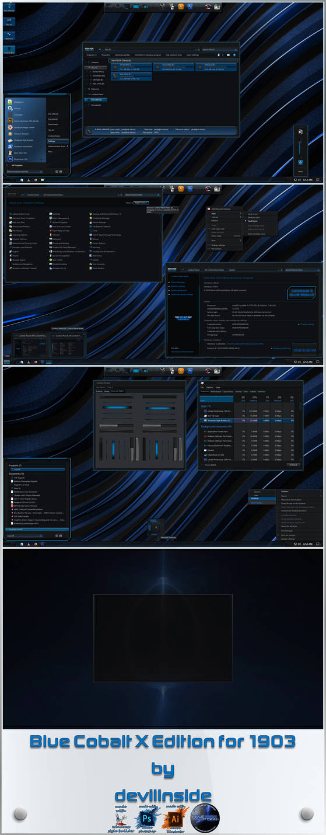Click the Change settings link in System
Image resolution: width=326 pixels, height=835 pixels.
306,324
